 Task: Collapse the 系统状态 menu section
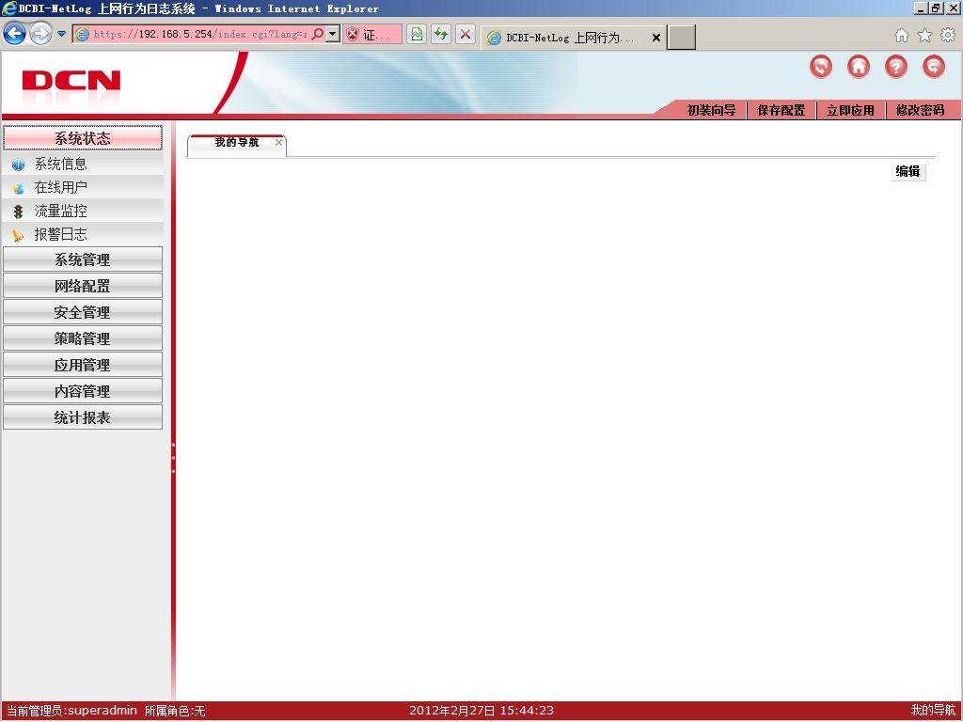click(83, 138)
